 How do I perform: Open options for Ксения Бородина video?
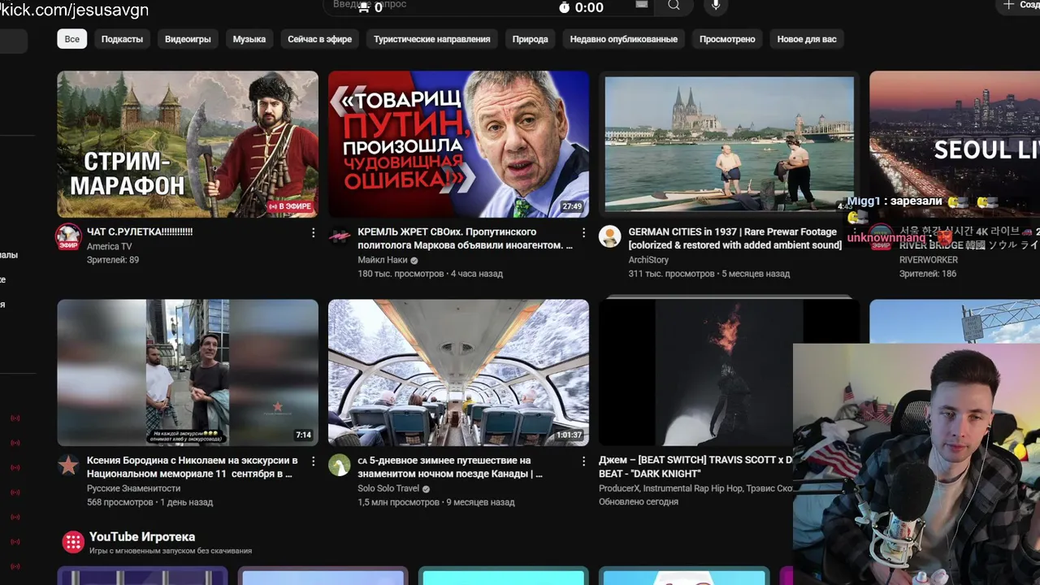pyautogui.click(x=314, y=461)
